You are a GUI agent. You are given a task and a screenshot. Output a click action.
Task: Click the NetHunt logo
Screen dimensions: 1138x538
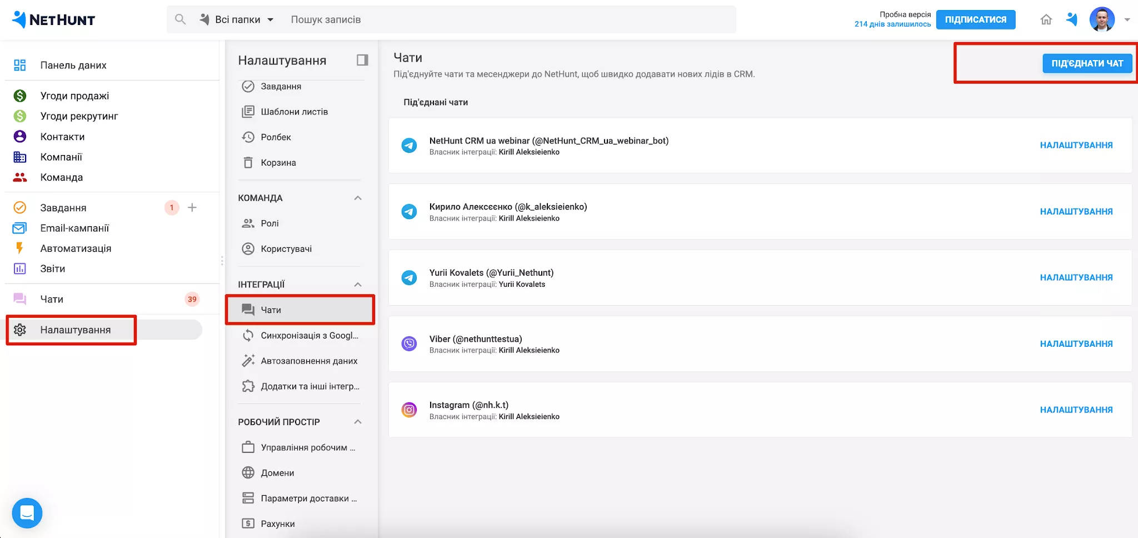click(x=53, y=19)
